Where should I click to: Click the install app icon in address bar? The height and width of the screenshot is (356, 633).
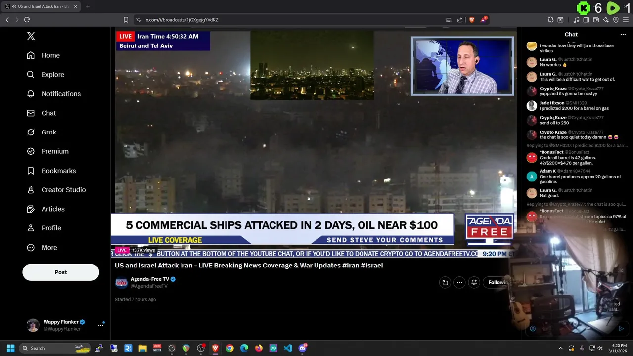pyautogui.click(x=449, y=20)
